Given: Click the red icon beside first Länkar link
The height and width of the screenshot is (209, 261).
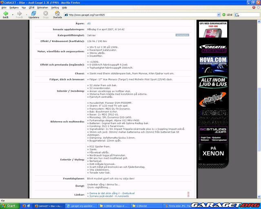Looking at the screenshot, I should click(x=188, y=193).
